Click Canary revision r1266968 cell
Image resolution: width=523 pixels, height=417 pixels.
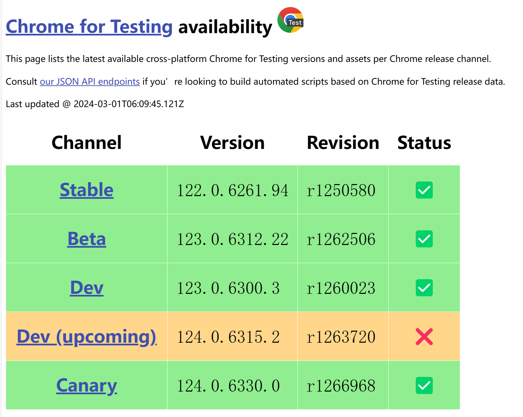pos(341,386)
